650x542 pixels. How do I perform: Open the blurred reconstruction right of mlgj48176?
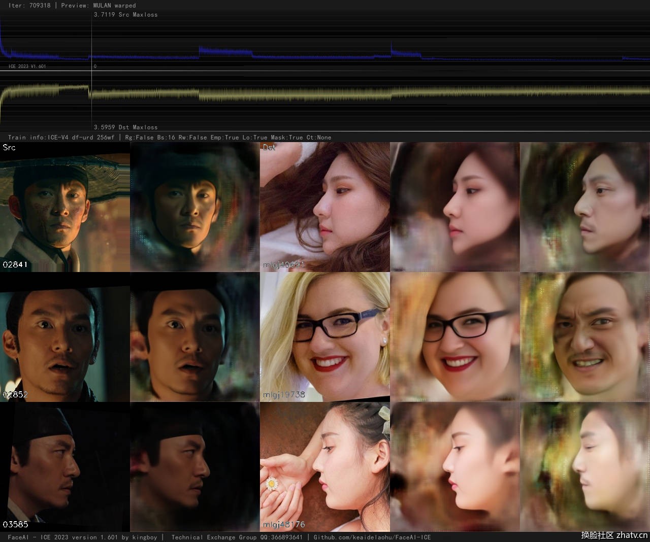point(455,467)
